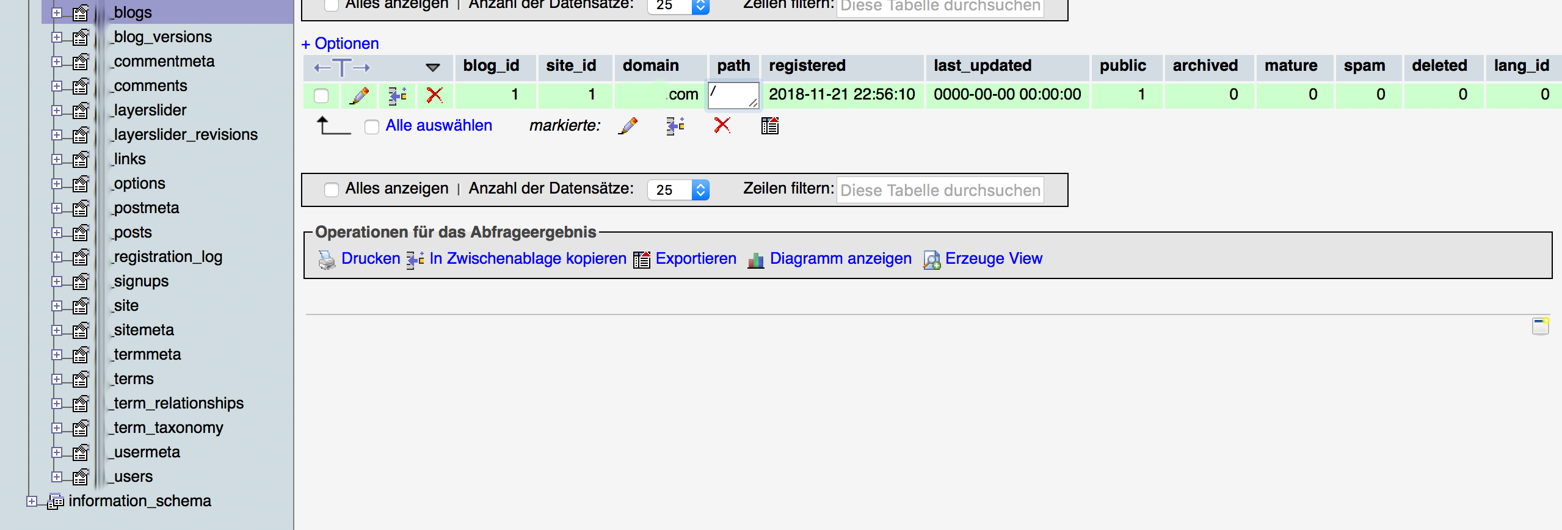Open structure icon for _layerslider table
The image size is (1562, 530).
[81, 111]
